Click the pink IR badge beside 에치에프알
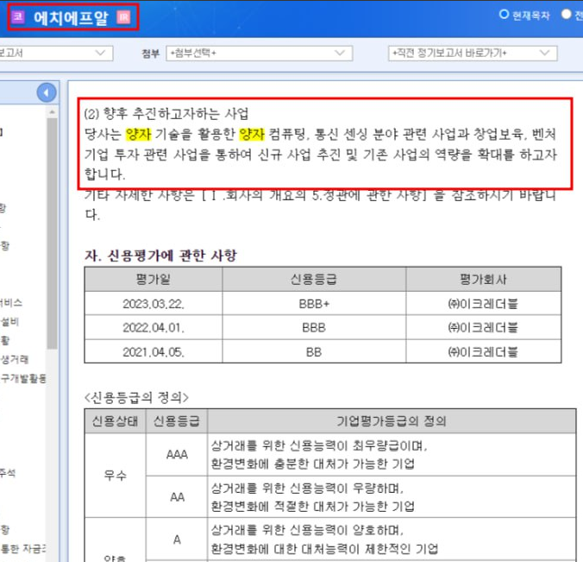This screenshot has height=562, width=583. click(124, 17)
